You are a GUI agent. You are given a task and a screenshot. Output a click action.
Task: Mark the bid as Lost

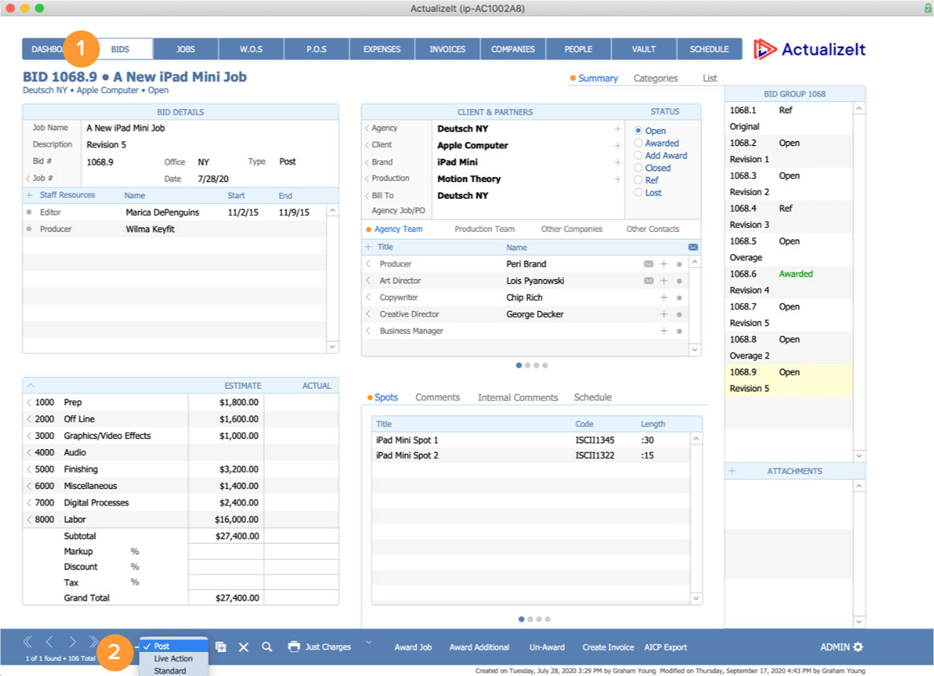(637, 192)
